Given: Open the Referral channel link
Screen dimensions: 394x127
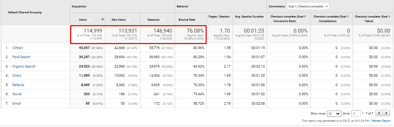Looking at the screenshot, I should coord(18,85).
